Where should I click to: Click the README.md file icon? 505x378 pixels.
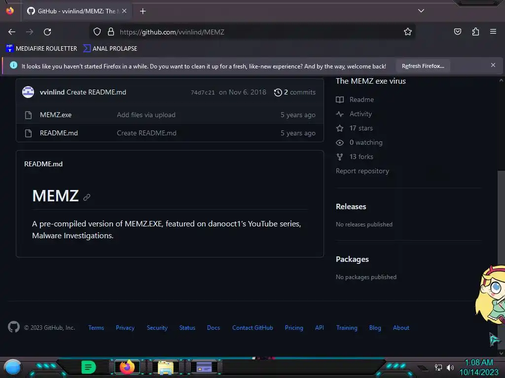coord(28,133)
